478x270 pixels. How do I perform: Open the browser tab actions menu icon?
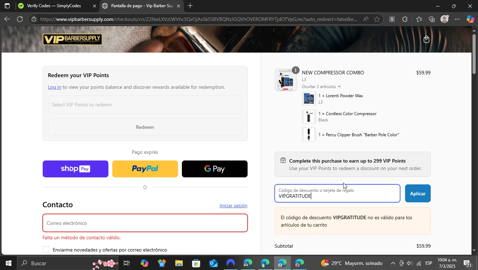[7, 6]
